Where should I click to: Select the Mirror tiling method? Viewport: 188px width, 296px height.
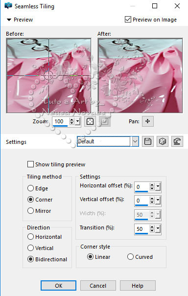coord(30,211)
